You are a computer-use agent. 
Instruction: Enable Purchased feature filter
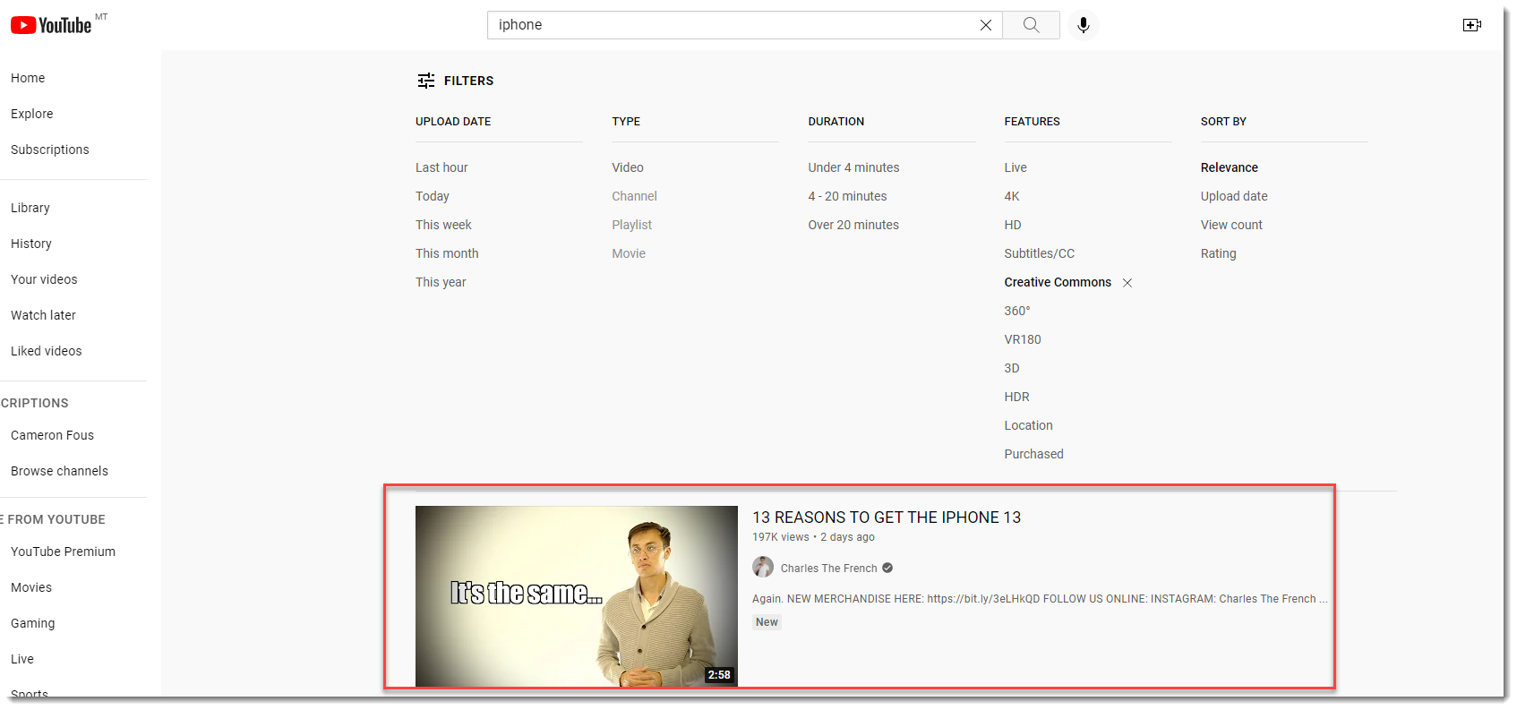(x=1033, y=454)
